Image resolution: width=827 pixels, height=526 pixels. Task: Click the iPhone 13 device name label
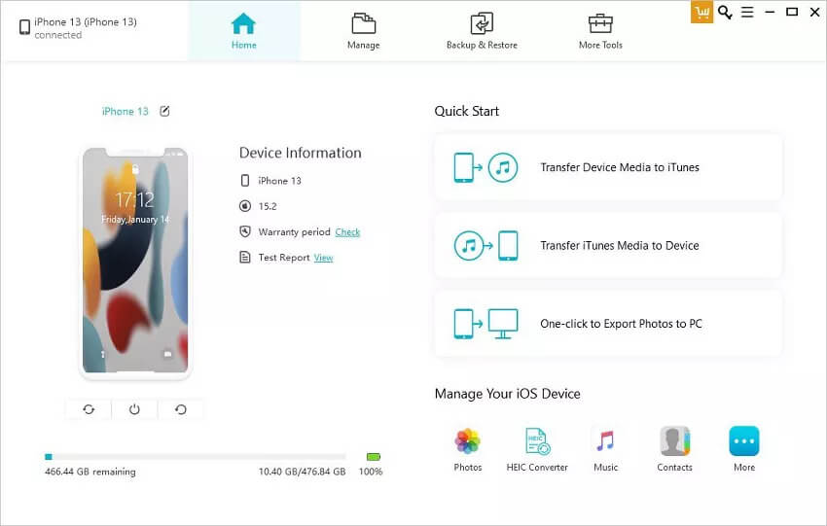click(x=125, y=111)
